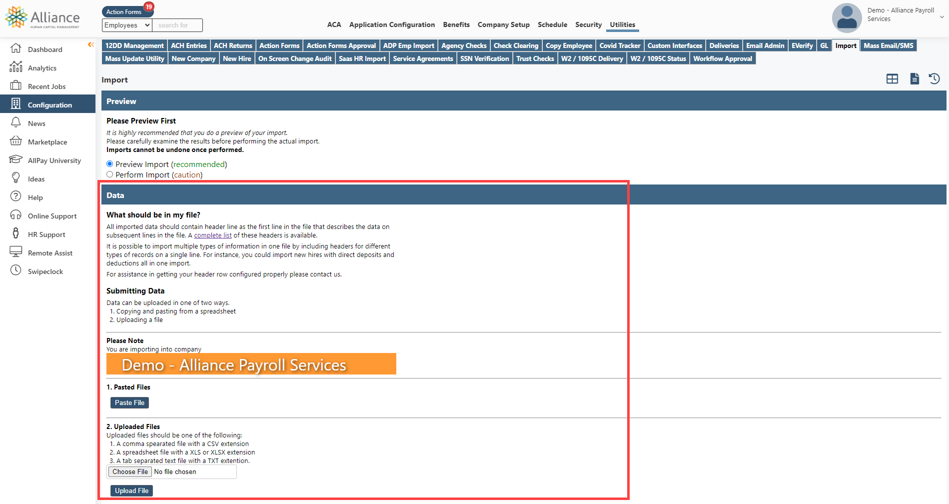Click the HR Support person icon
Screen dimensions: 949x504
16,233
